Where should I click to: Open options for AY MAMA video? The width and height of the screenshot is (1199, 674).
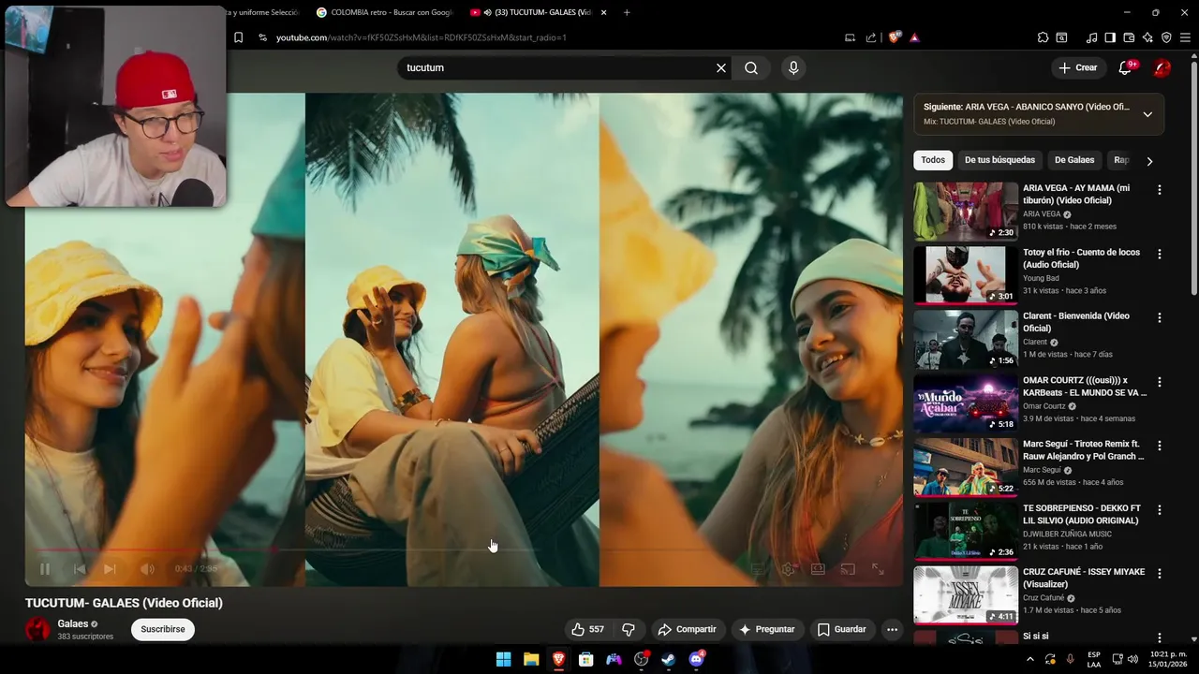[1160, 190]
